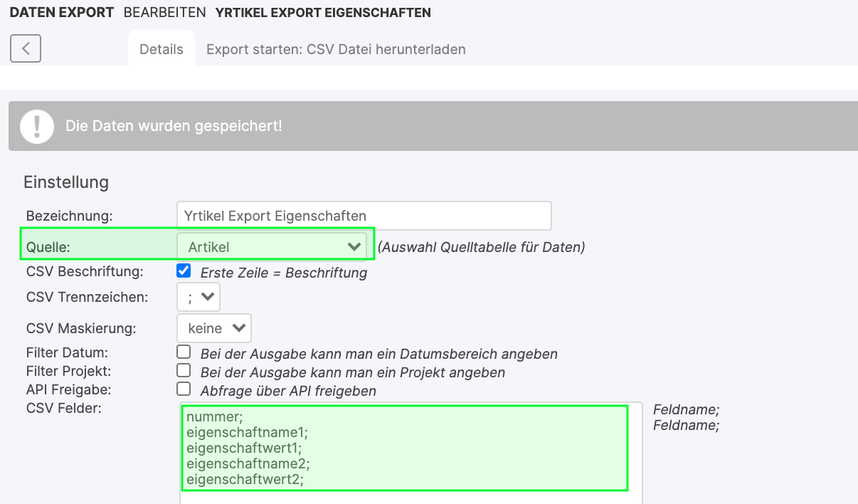Enable the API Freigabe checkbox

(184, 389)
